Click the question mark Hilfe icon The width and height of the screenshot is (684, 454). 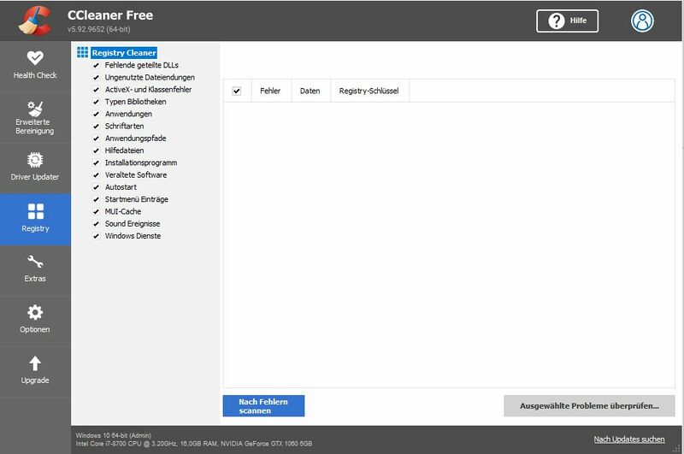coord(557,21)
